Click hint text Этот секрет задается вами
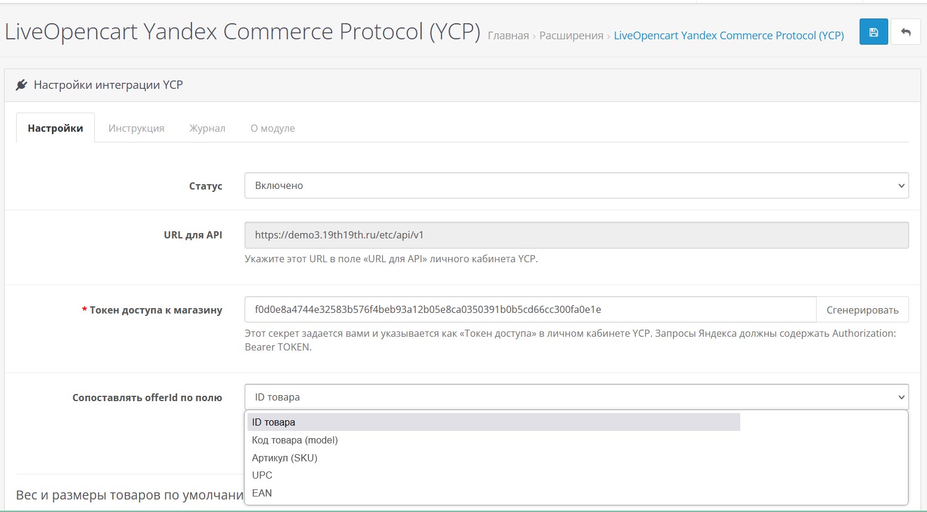 pos(570,340)
